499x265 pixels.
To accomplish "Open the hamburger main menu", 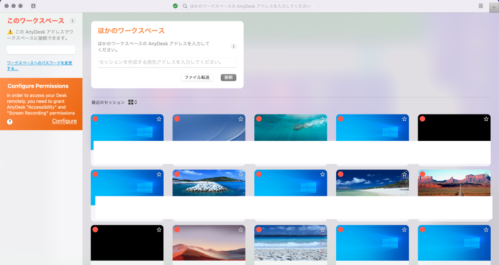I will coord(481,6).
